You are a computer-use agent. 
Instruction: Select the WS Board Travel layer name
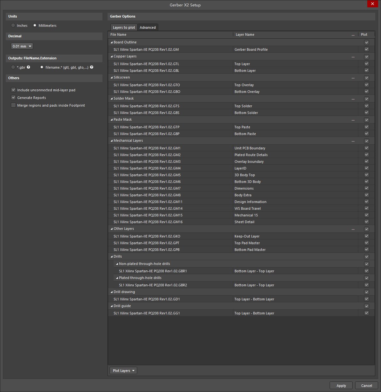tap(248, 208)
